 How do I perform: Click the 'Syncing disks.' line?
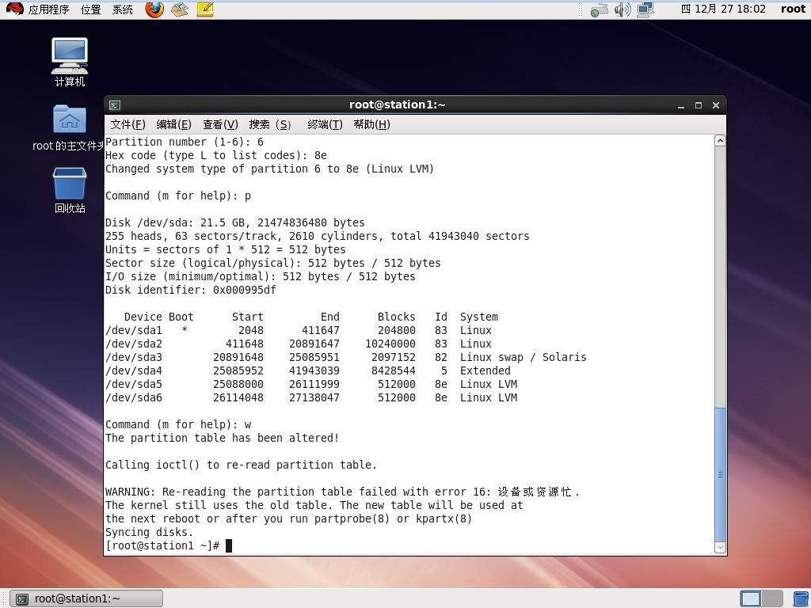[x=149, y=532]
